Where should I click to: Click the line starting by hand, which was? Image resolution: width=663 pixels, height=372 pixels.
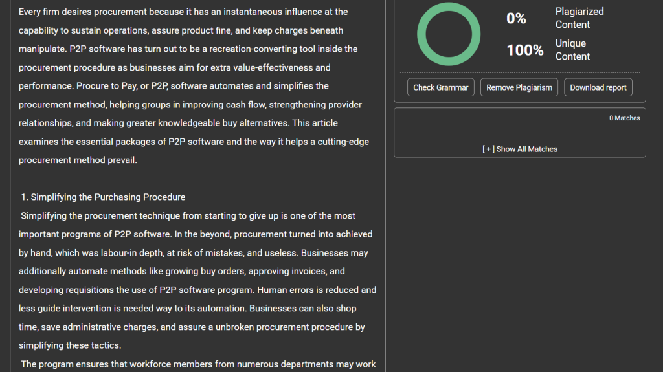pyautogui.click(x=194, y=253)
